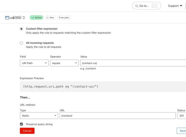Click the website window icon beside domain name
This screenshot has width=186, height=137.
(7, 18)
